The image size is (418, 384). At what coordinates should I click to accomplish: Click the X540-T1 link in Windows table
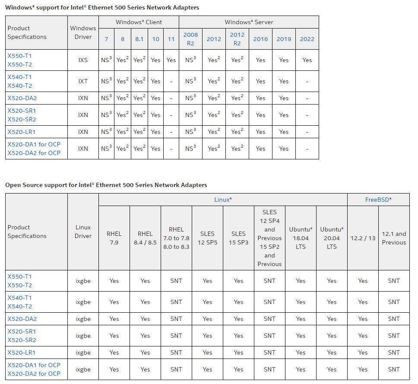[19, 77]
